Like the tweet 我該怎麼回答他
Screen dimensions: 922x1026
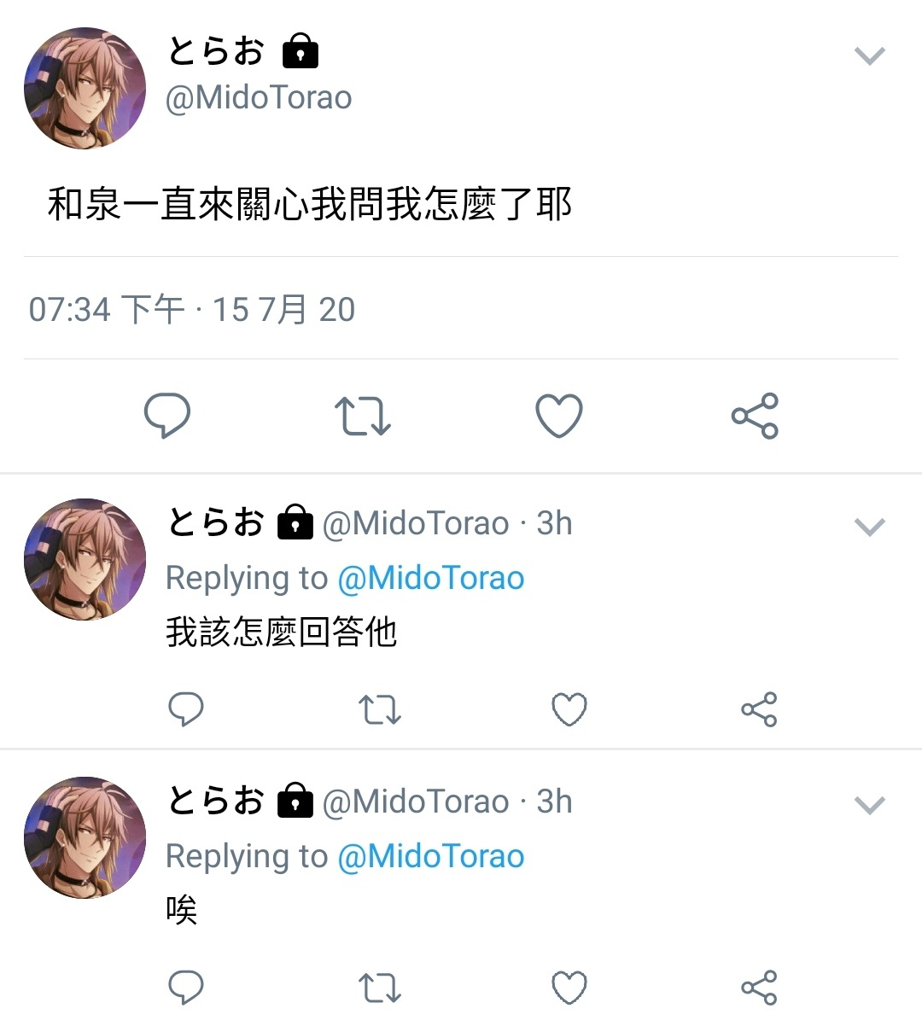pyautogui.click(x=569, y=709)
